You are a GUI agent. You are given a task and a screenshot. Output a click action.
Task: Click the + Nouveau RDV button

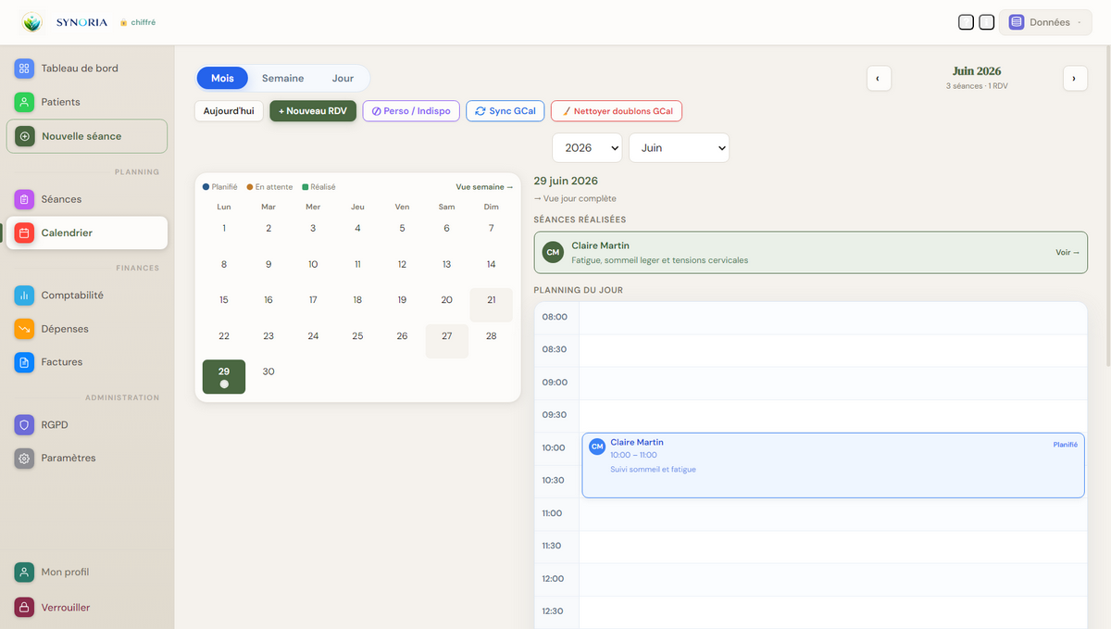click(x=313, y=111)
